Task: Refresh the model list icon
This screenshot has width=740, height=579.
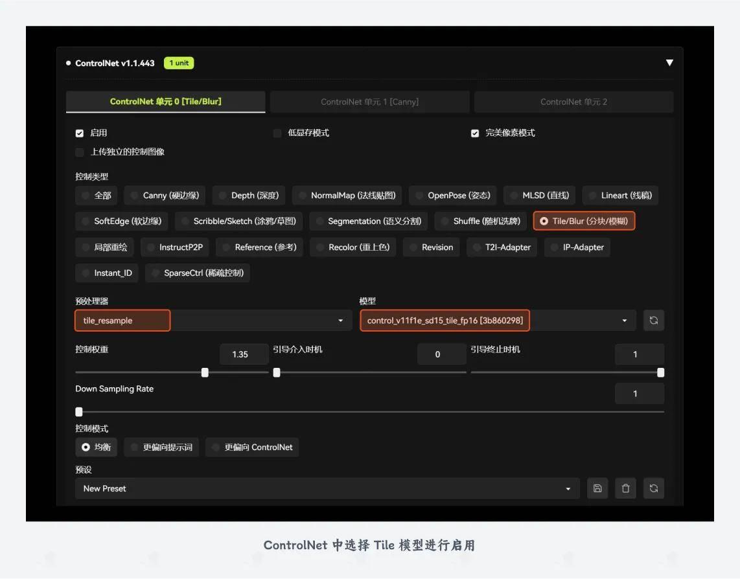Action: tap(653, 321)
